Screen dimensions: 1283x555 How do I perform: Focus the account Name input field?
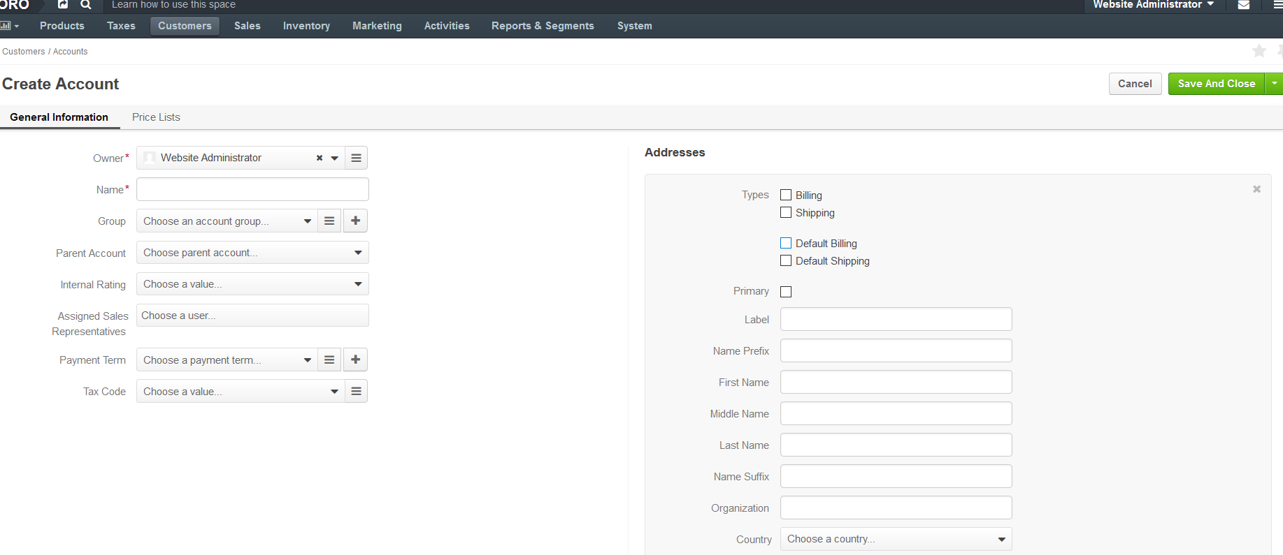[x=252, y=189]
